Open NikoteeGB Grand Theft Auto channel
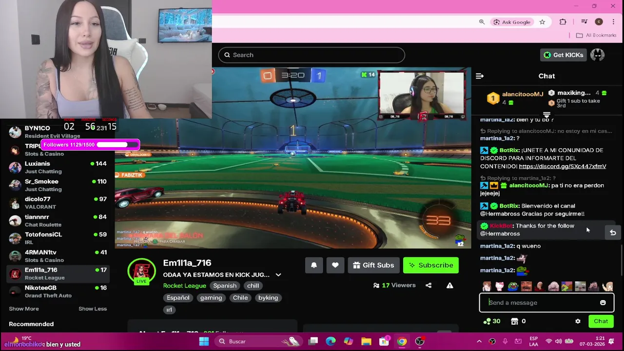The image size is (624, 351). tap(58, 291)
